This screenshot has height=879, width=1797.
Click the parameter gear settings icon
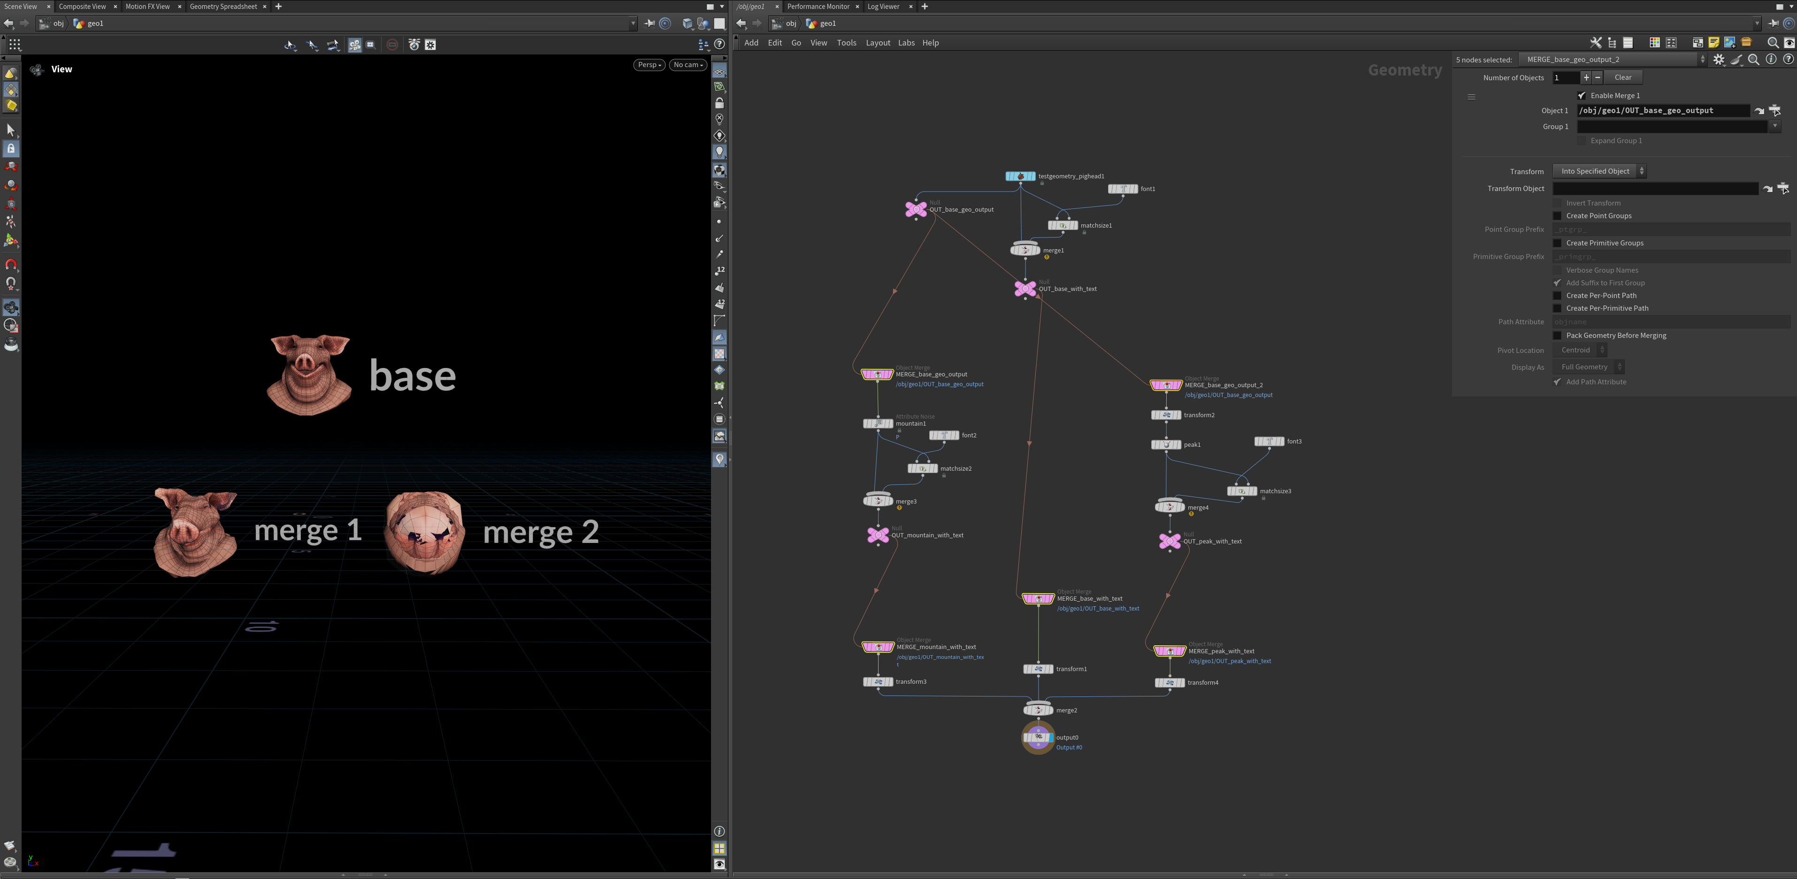pyautogui.click(x=1719, y=60)
